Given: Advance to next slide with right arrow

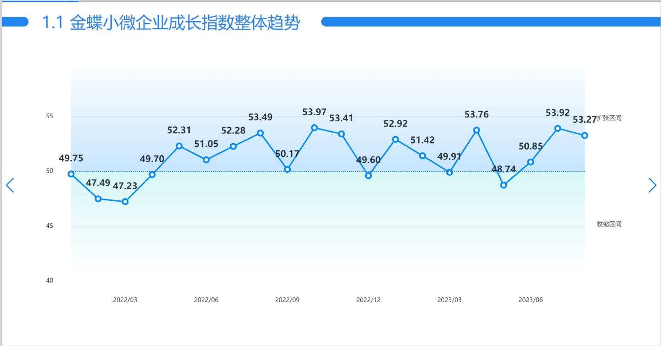Looking at the screenshot, I should (x=652, y=185).
